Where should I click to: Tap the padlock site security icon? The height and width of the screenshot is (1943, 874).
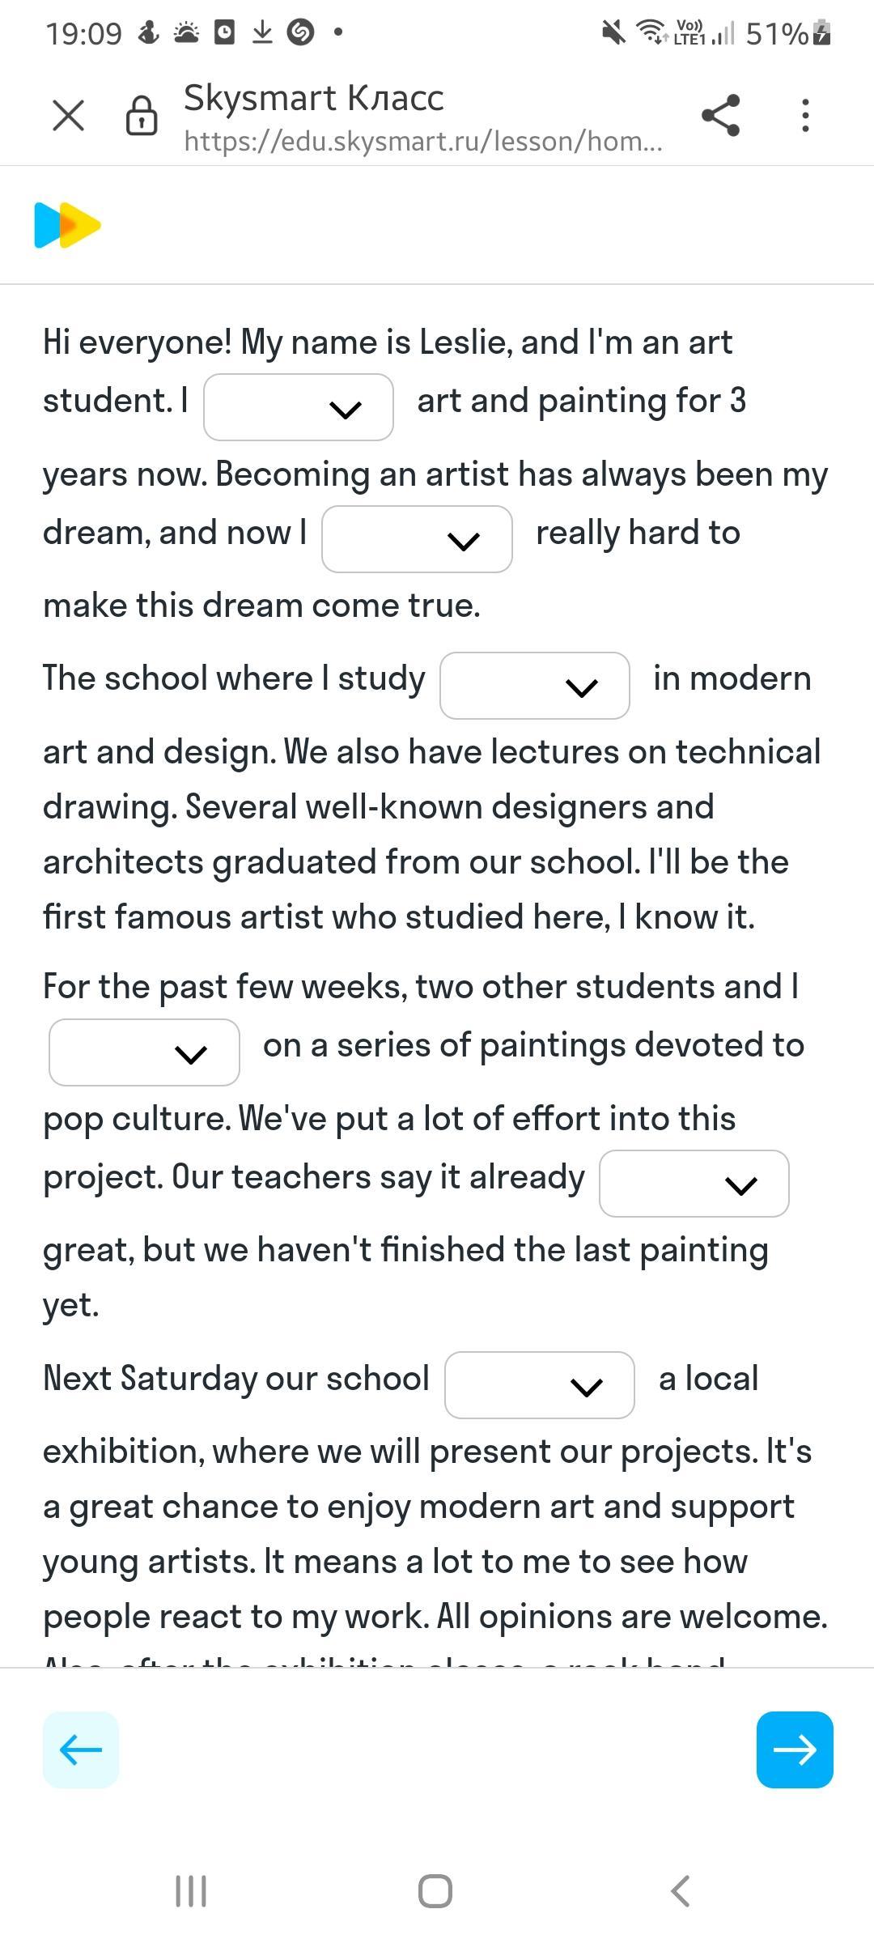[x=142, y=115]
